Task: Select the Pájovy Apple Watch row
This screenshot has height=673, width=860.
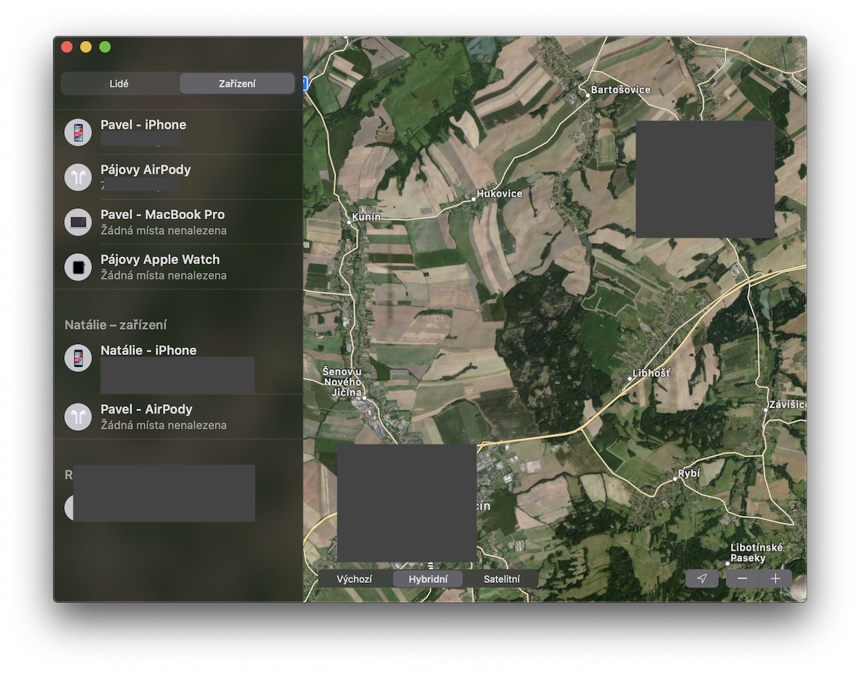Action: [178, 267]
